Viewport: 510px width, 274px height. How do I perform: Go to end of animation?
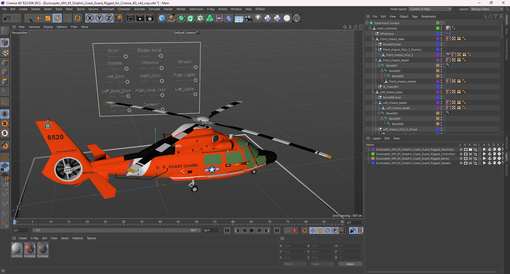tap(277, 230)
